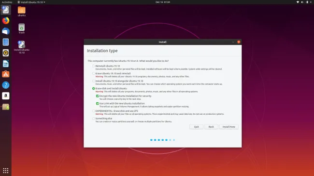Open the Files manager dock icon

(x=6, y=42)
